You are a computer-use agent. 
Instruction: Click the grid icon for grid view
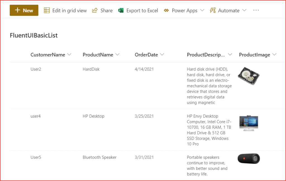[47, 10]
